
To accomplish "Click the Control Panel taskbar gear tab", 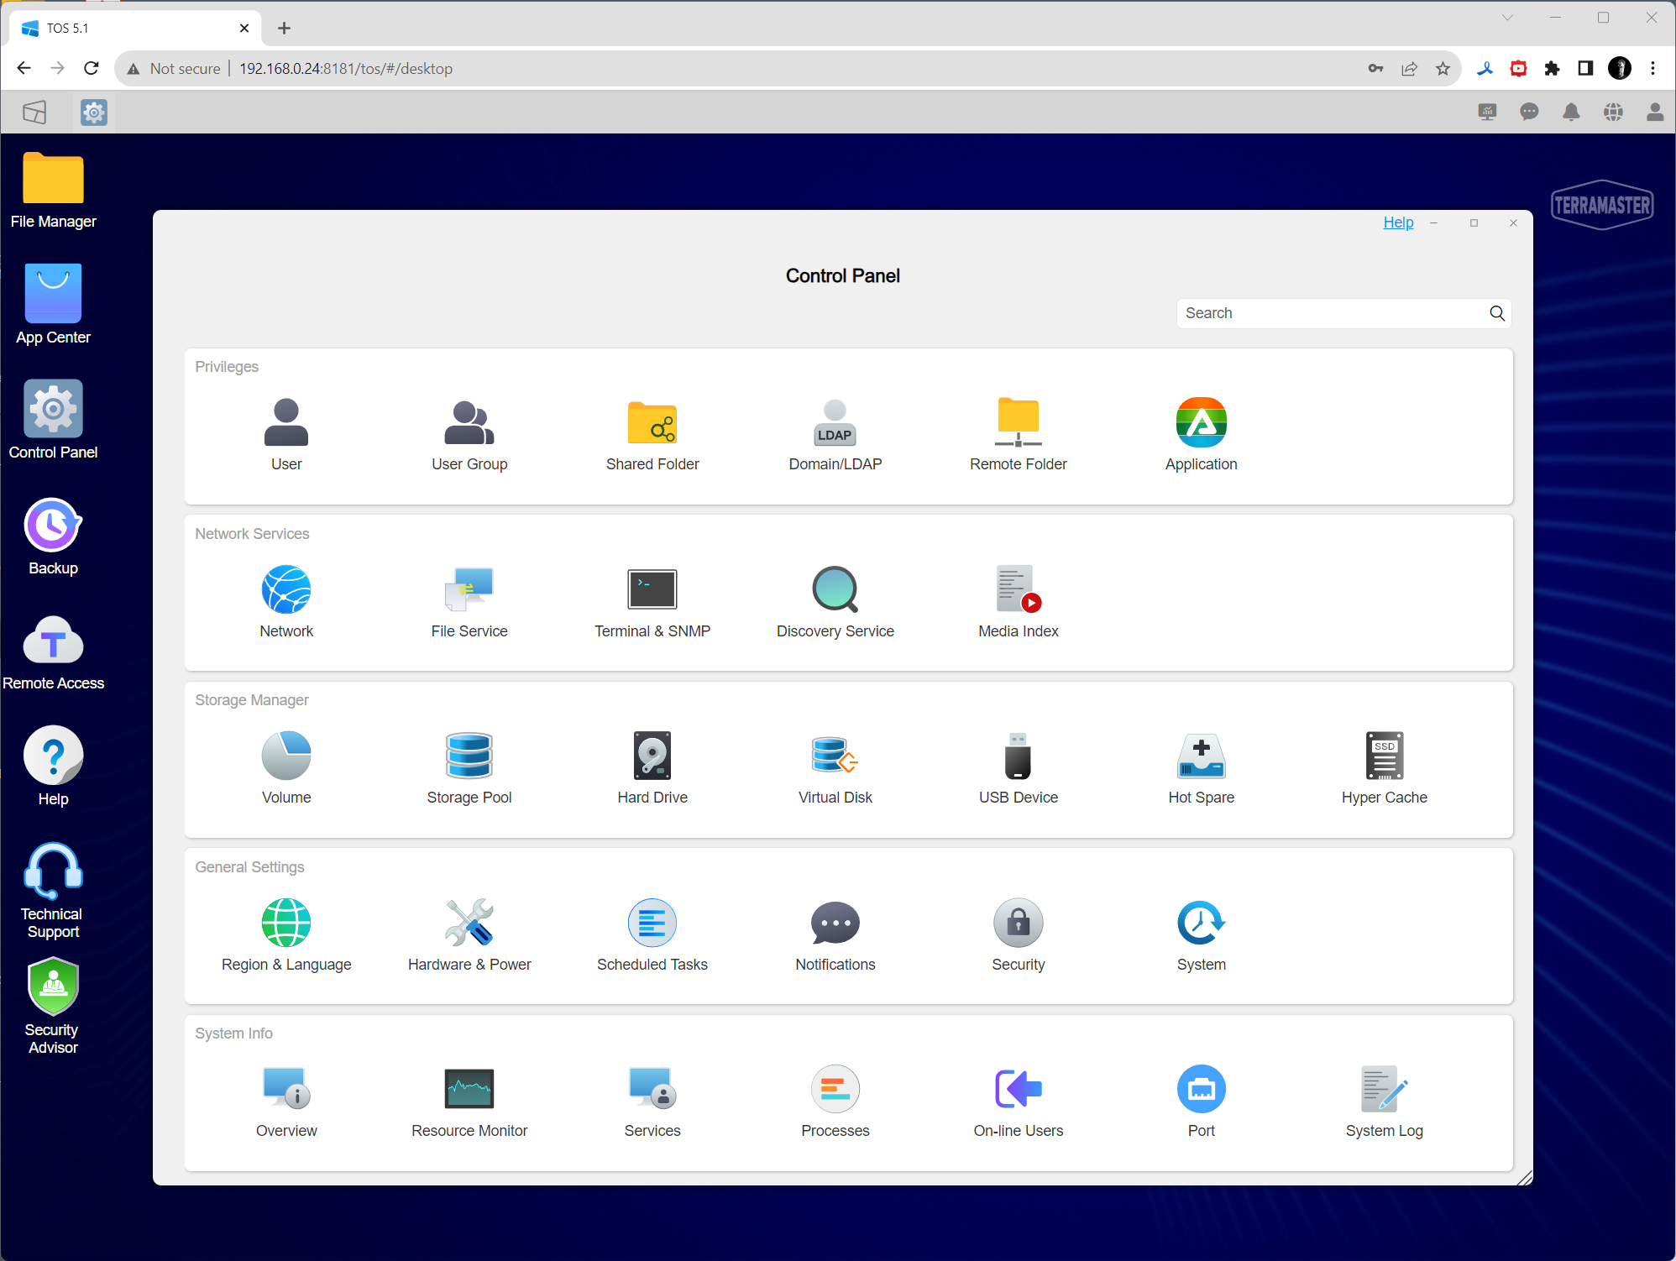I will 94,112.
